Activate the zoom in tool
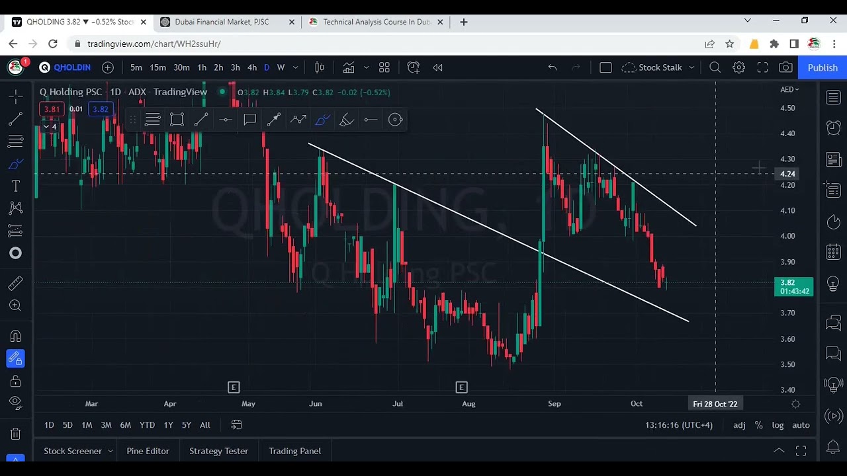847x476 pixels. [x=16, y=305]
